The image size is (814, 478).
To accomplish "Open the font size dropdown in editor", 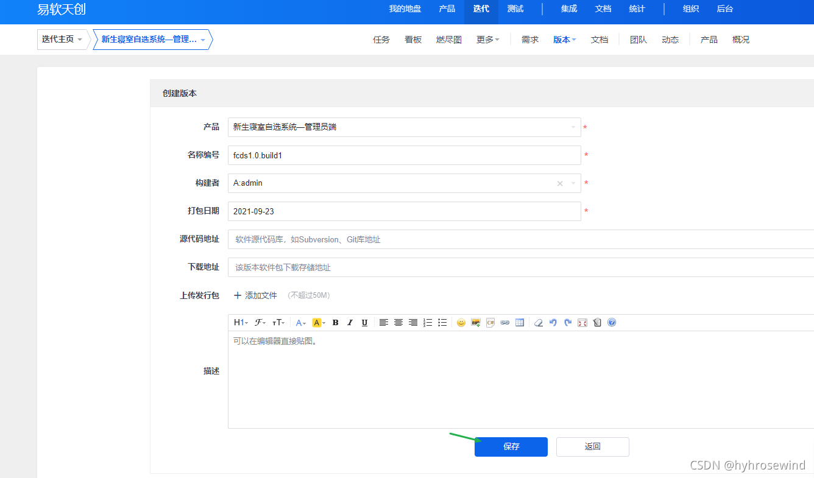I will (x=278, y=323).
